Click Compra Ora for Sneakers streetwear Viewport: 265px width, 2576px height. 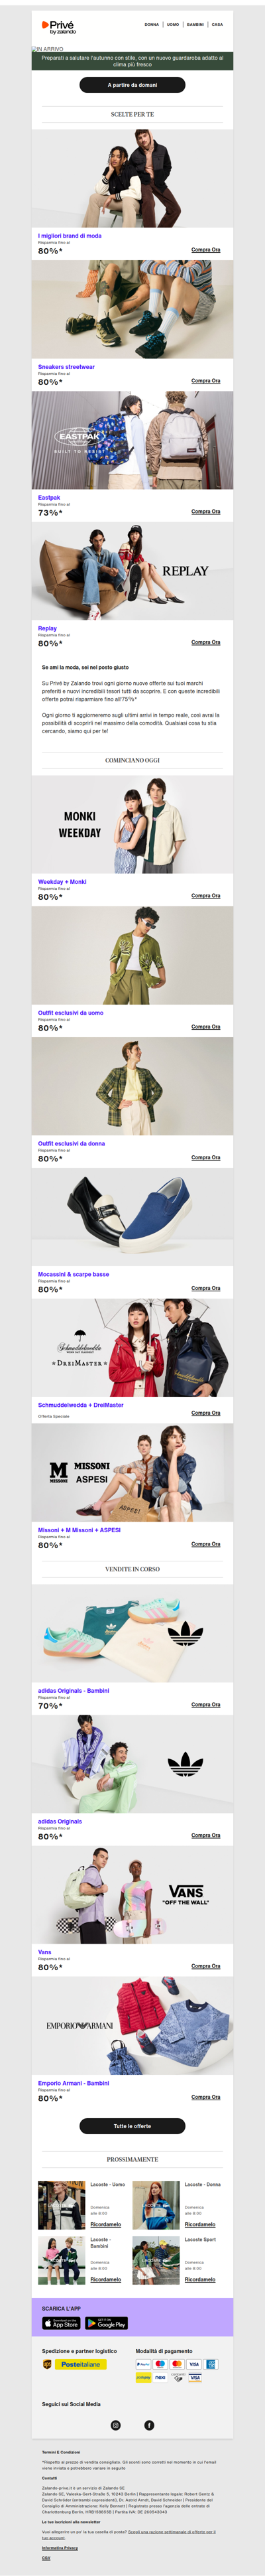(206, 381)
